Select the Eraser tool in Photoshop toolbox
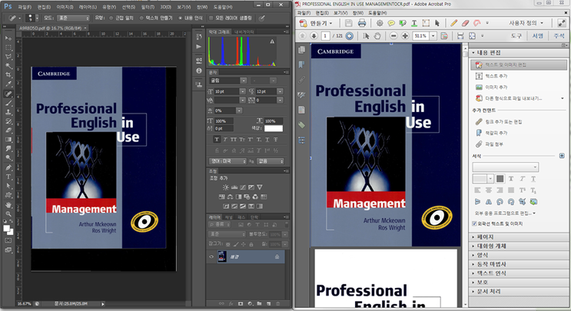The height and width of the screenshot is (311, 571). click(x=8, y=131)
